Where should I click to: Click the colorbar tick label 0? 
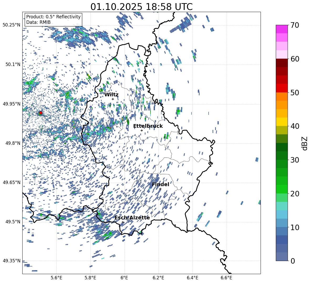293,261
